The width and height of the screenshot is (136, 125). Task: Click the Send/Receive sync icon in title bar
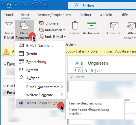pyautogui.click(x=9, y=5)
